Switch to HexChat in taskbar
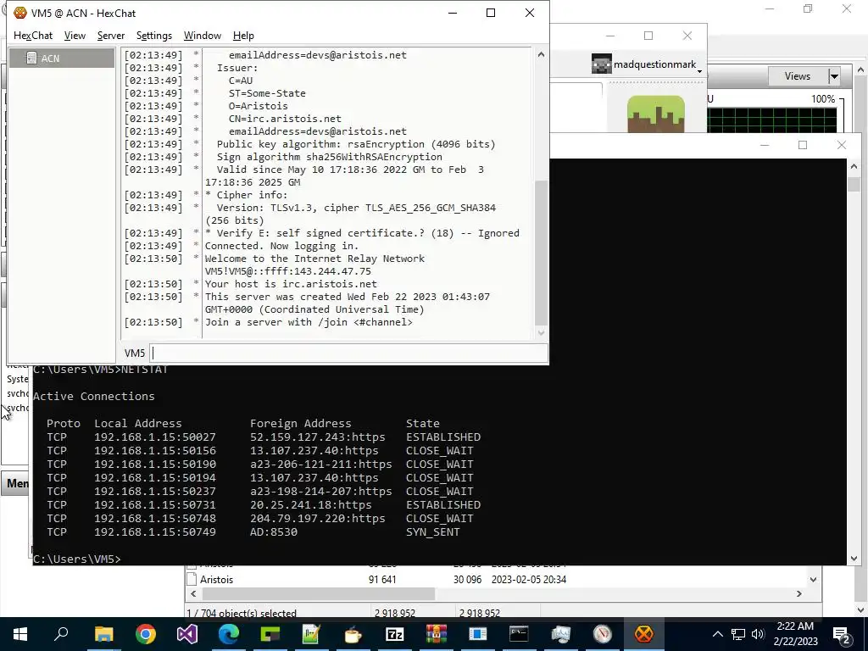Image resolution: width=868 pixels, height=651 pixels. (x=644, y=634)
